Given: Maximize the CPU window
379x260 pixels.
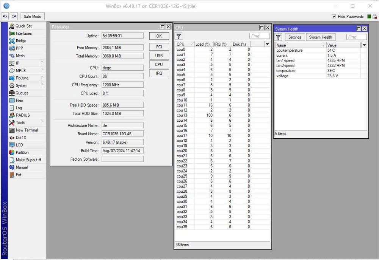Looking at the screenshot, I should click(x=262, y=28).
